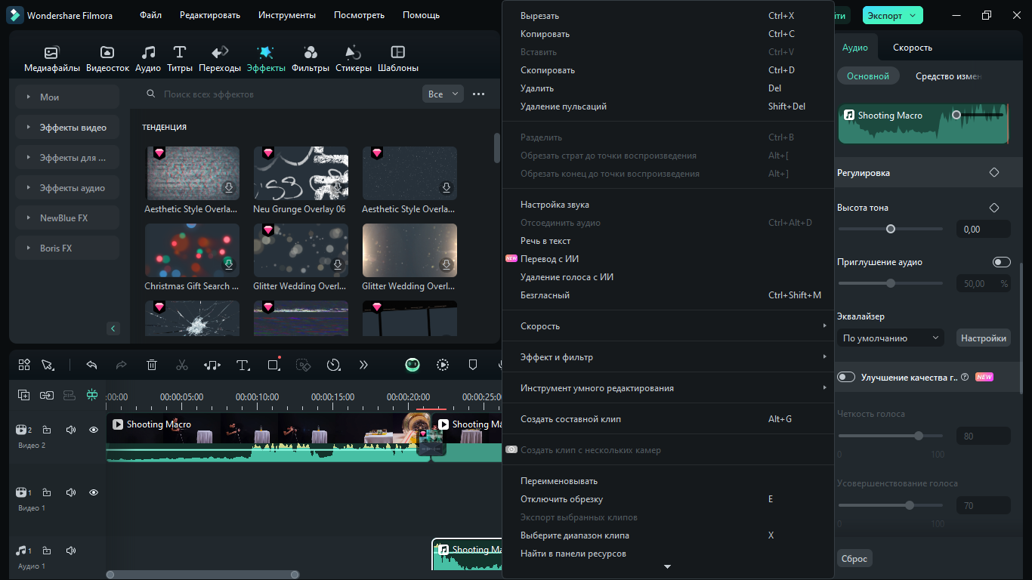
Task: Mute the Аудио 1 track speaker
Action: tap(71, 551)
